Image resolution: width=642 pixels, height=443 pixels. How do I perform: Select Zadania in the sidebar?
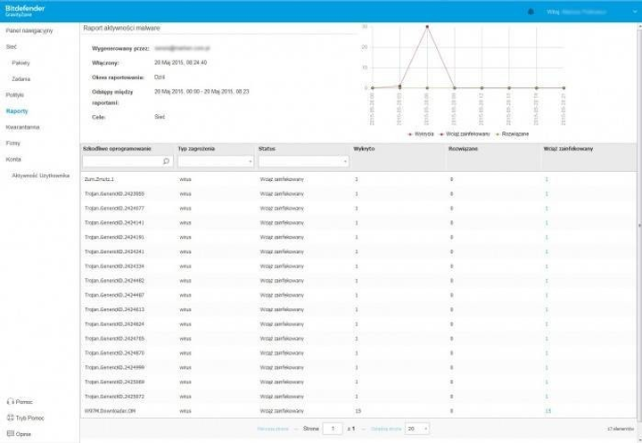point(21,78)
